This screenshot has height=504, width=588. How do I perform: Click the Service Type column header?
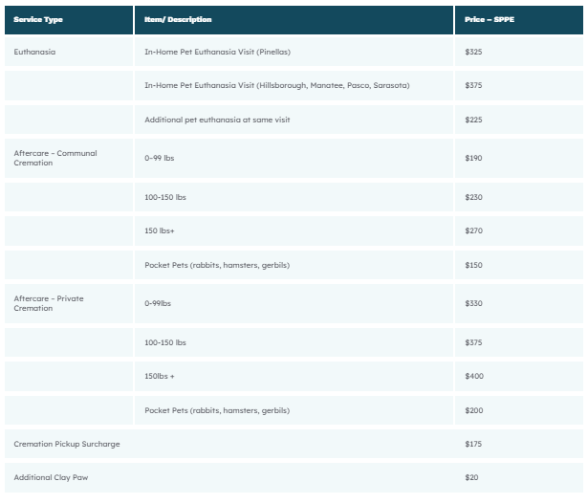pyautogui.click(x=37, y=19)
